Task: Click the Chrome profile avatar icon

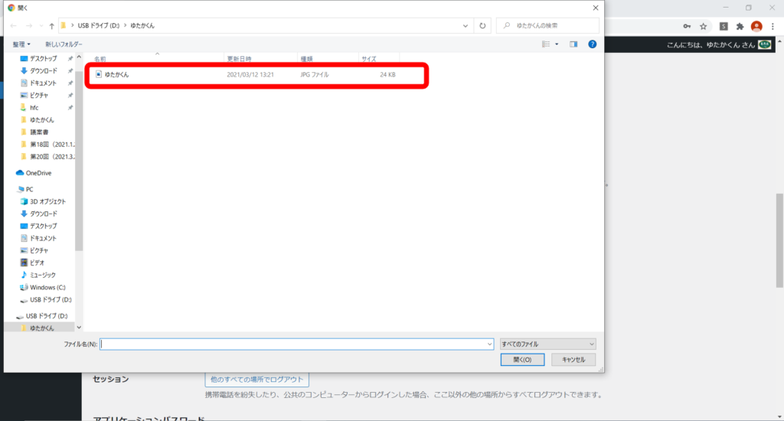Action: (x=756, y=26)
